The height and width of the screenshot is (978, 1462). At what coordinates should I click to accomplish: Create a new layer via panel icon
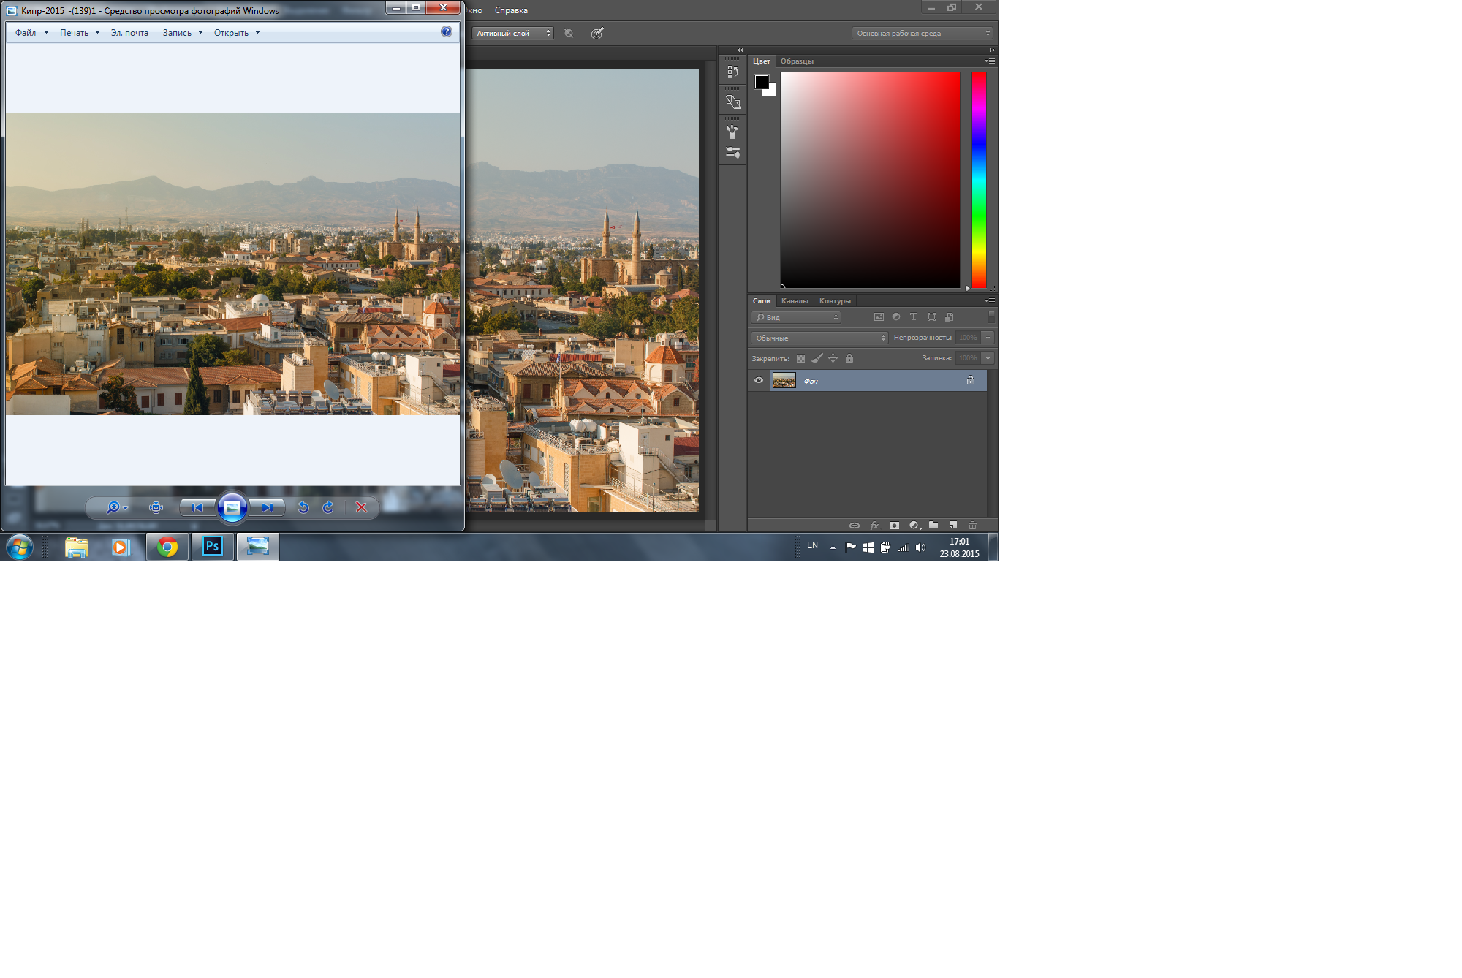click(953, 526)
